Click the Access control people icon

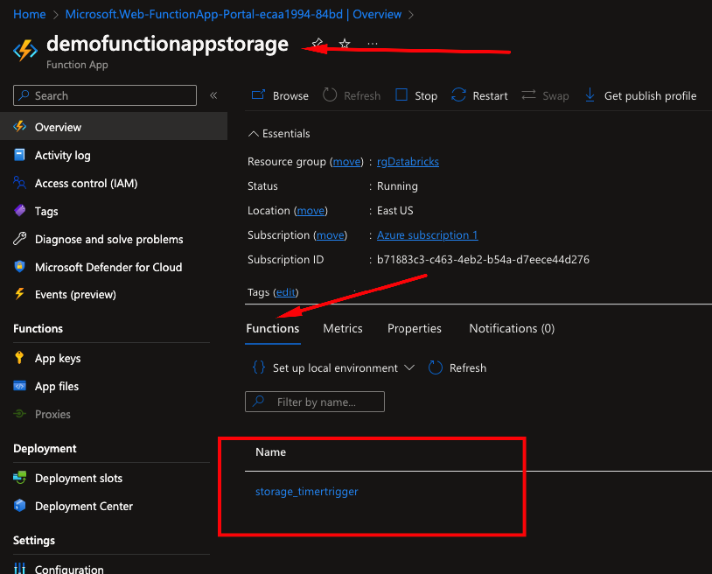(x=19, y=183)
